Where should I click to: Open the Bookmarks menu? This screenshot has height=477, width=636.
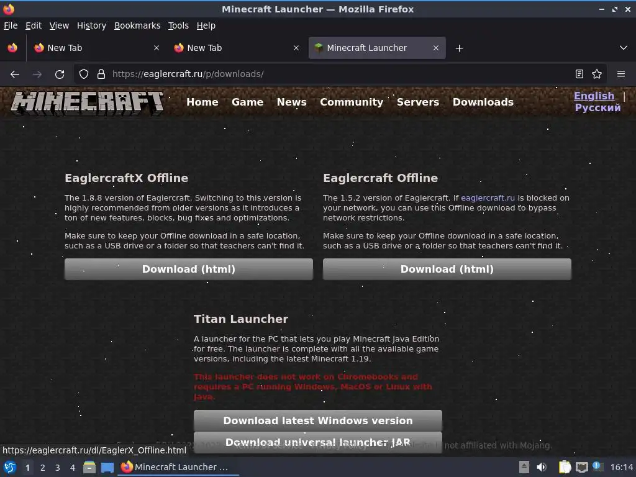[x=137, y=25]
